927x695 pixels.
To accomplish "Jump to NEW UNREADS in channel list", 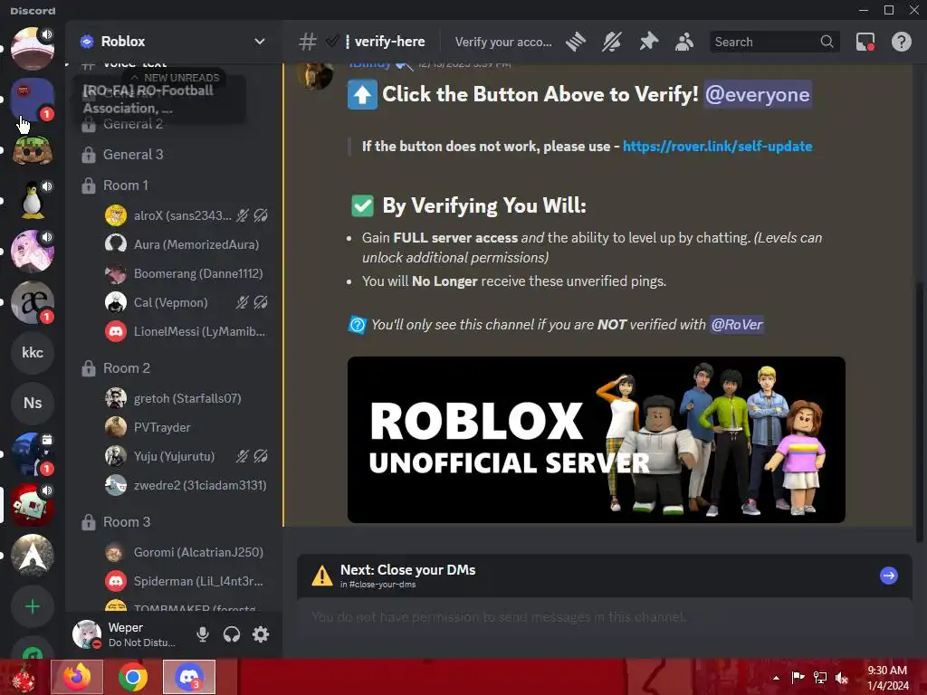I will [x=175, y=78].
